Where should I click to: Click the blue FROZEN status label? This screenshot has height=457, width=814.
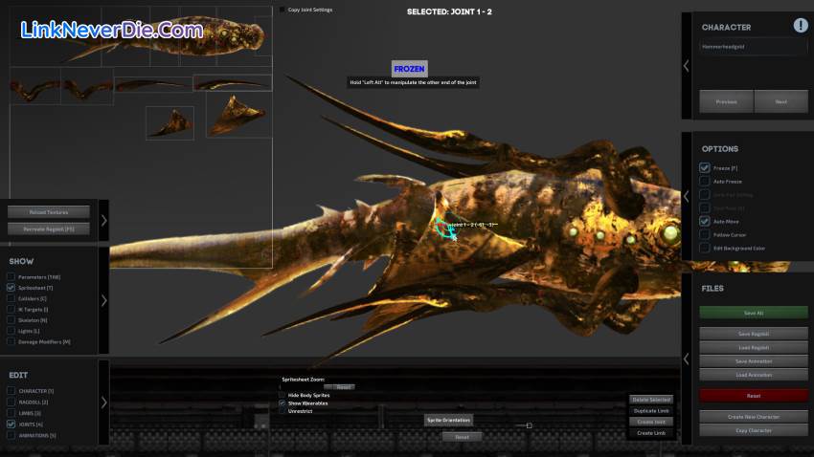pos(409,69)
